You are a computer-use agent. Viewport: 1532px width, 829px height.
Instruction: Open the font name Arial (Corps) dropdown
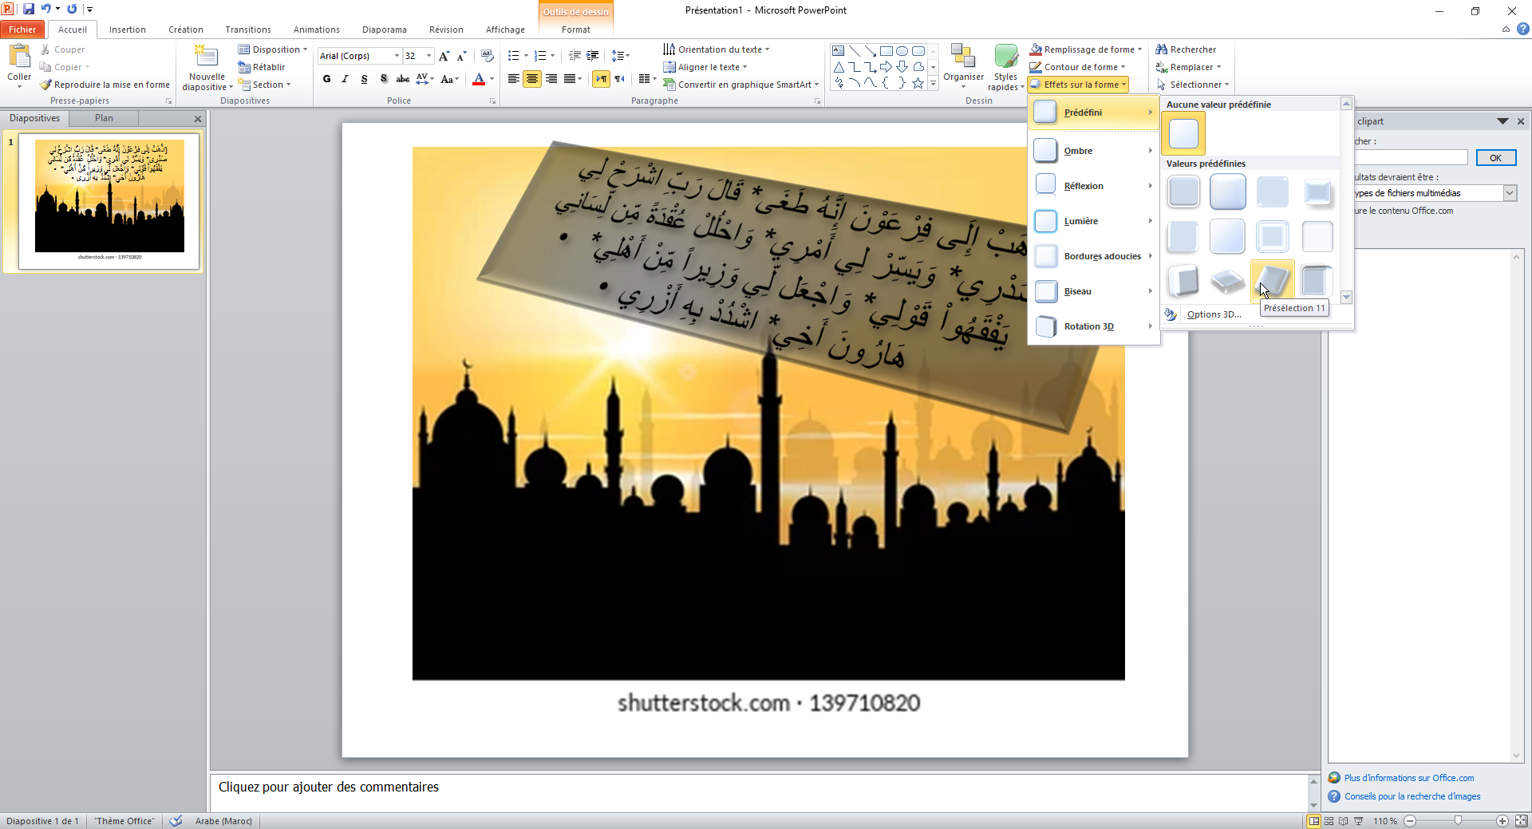(397, 56)
